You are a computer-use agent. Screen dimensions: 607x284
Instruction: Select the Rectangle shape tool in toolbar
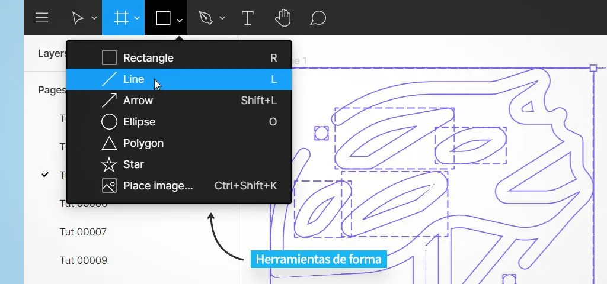click(163, 18)
